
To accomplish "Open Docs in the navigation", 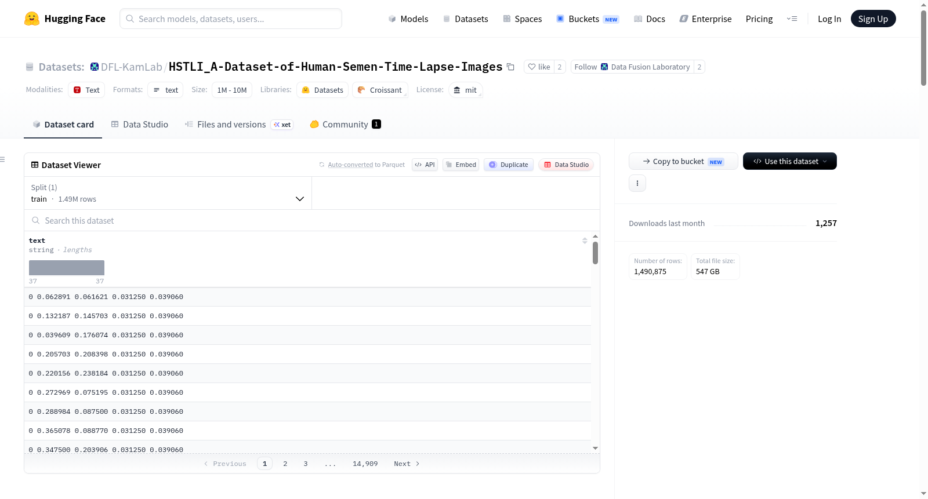I will [x=650, y=19].
